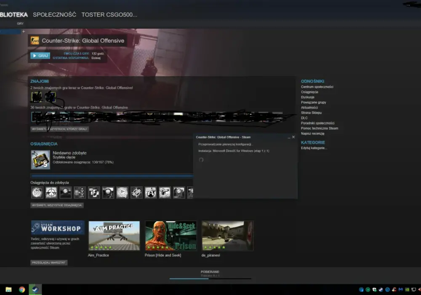This screenshot has width=421, height=295.
Task: Open the GRY library submenu
Action: coord(20,24)
